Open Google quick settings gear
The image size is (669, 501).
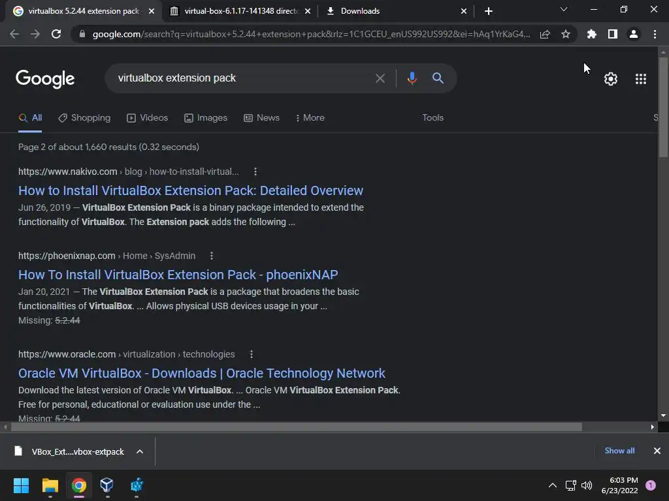point(611,79)
